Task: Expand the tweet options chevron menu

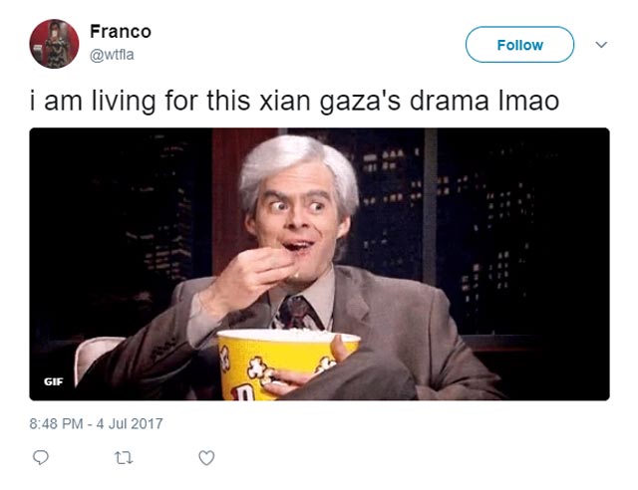Action: [x=601, y=45]
